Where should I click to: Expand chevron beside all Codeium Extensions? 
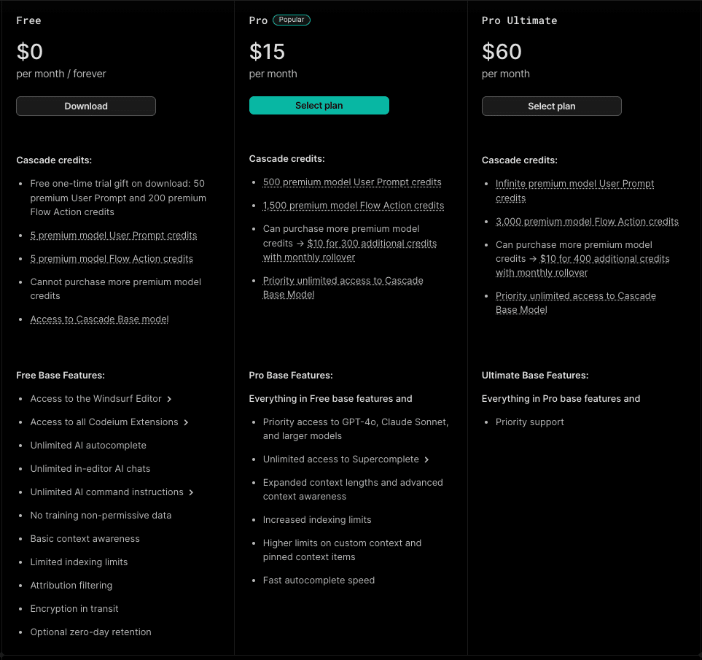[186, 422]
